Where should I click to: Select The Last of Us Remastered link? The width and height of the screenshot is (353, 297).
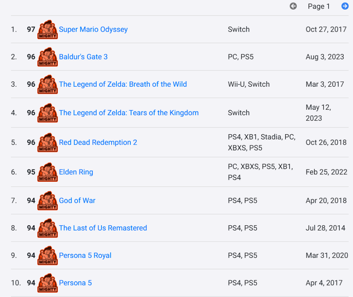tap(103, 228)
